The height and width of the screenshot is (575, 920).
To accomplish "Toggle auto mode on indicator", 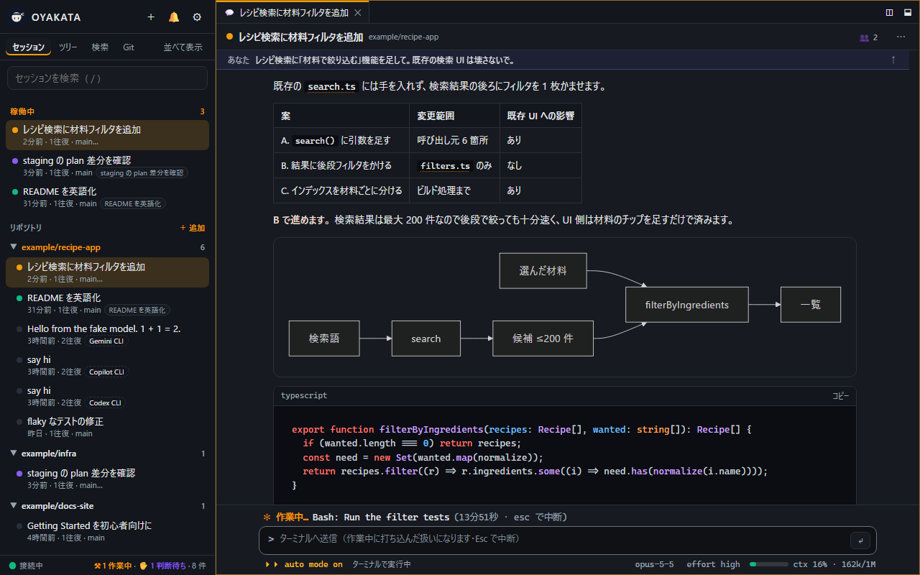I will [304, 564].
